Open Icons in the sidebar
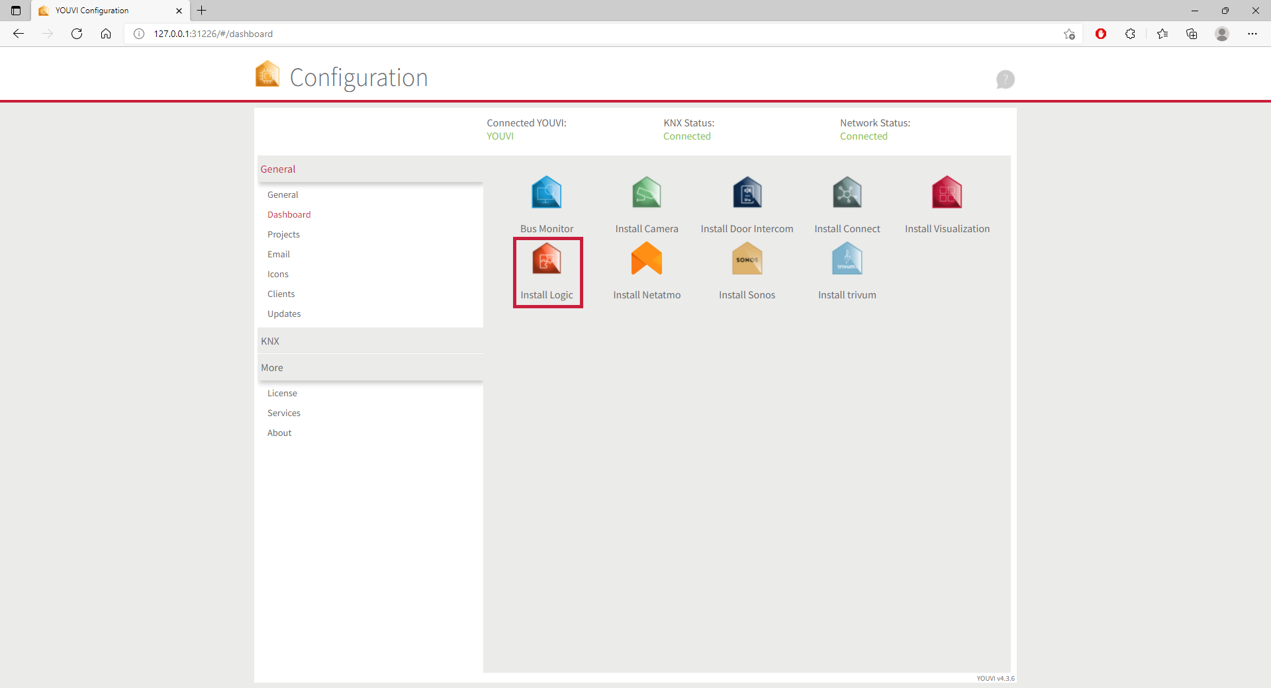 [x=278, y=274]
